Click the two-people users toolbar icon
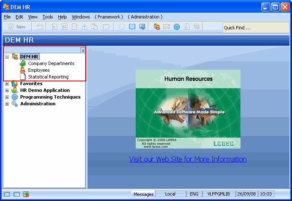Screen dimensions: 292x201 [157, 27]
